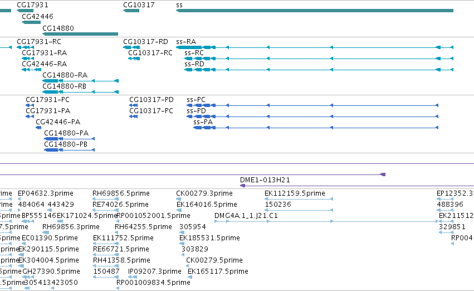Screen dimensions: 474x291
Task: Select feature 484064
Action: (x=31, y=205)
